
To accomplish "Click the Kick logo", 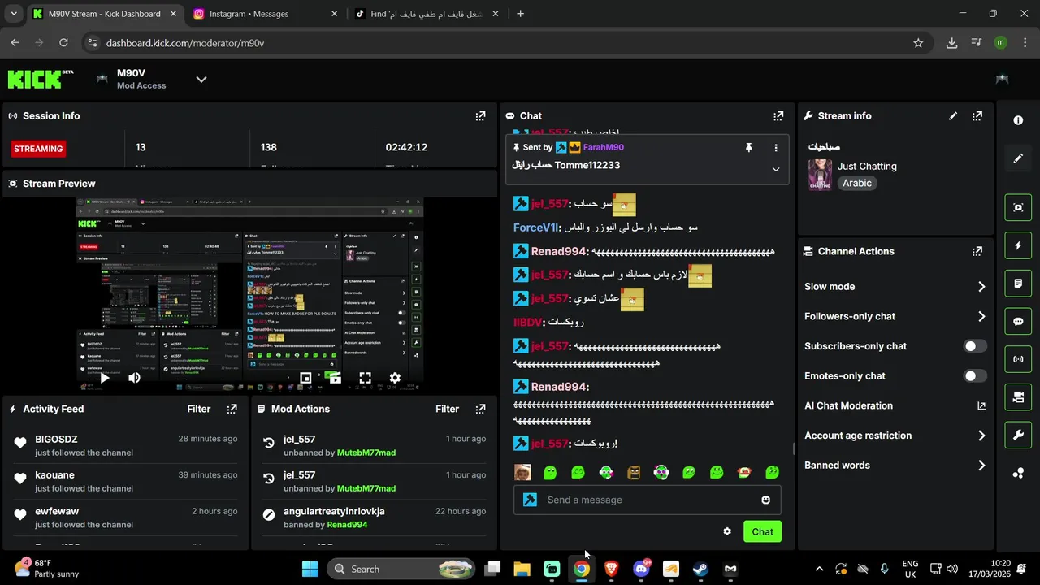I will tap(41, 79).
